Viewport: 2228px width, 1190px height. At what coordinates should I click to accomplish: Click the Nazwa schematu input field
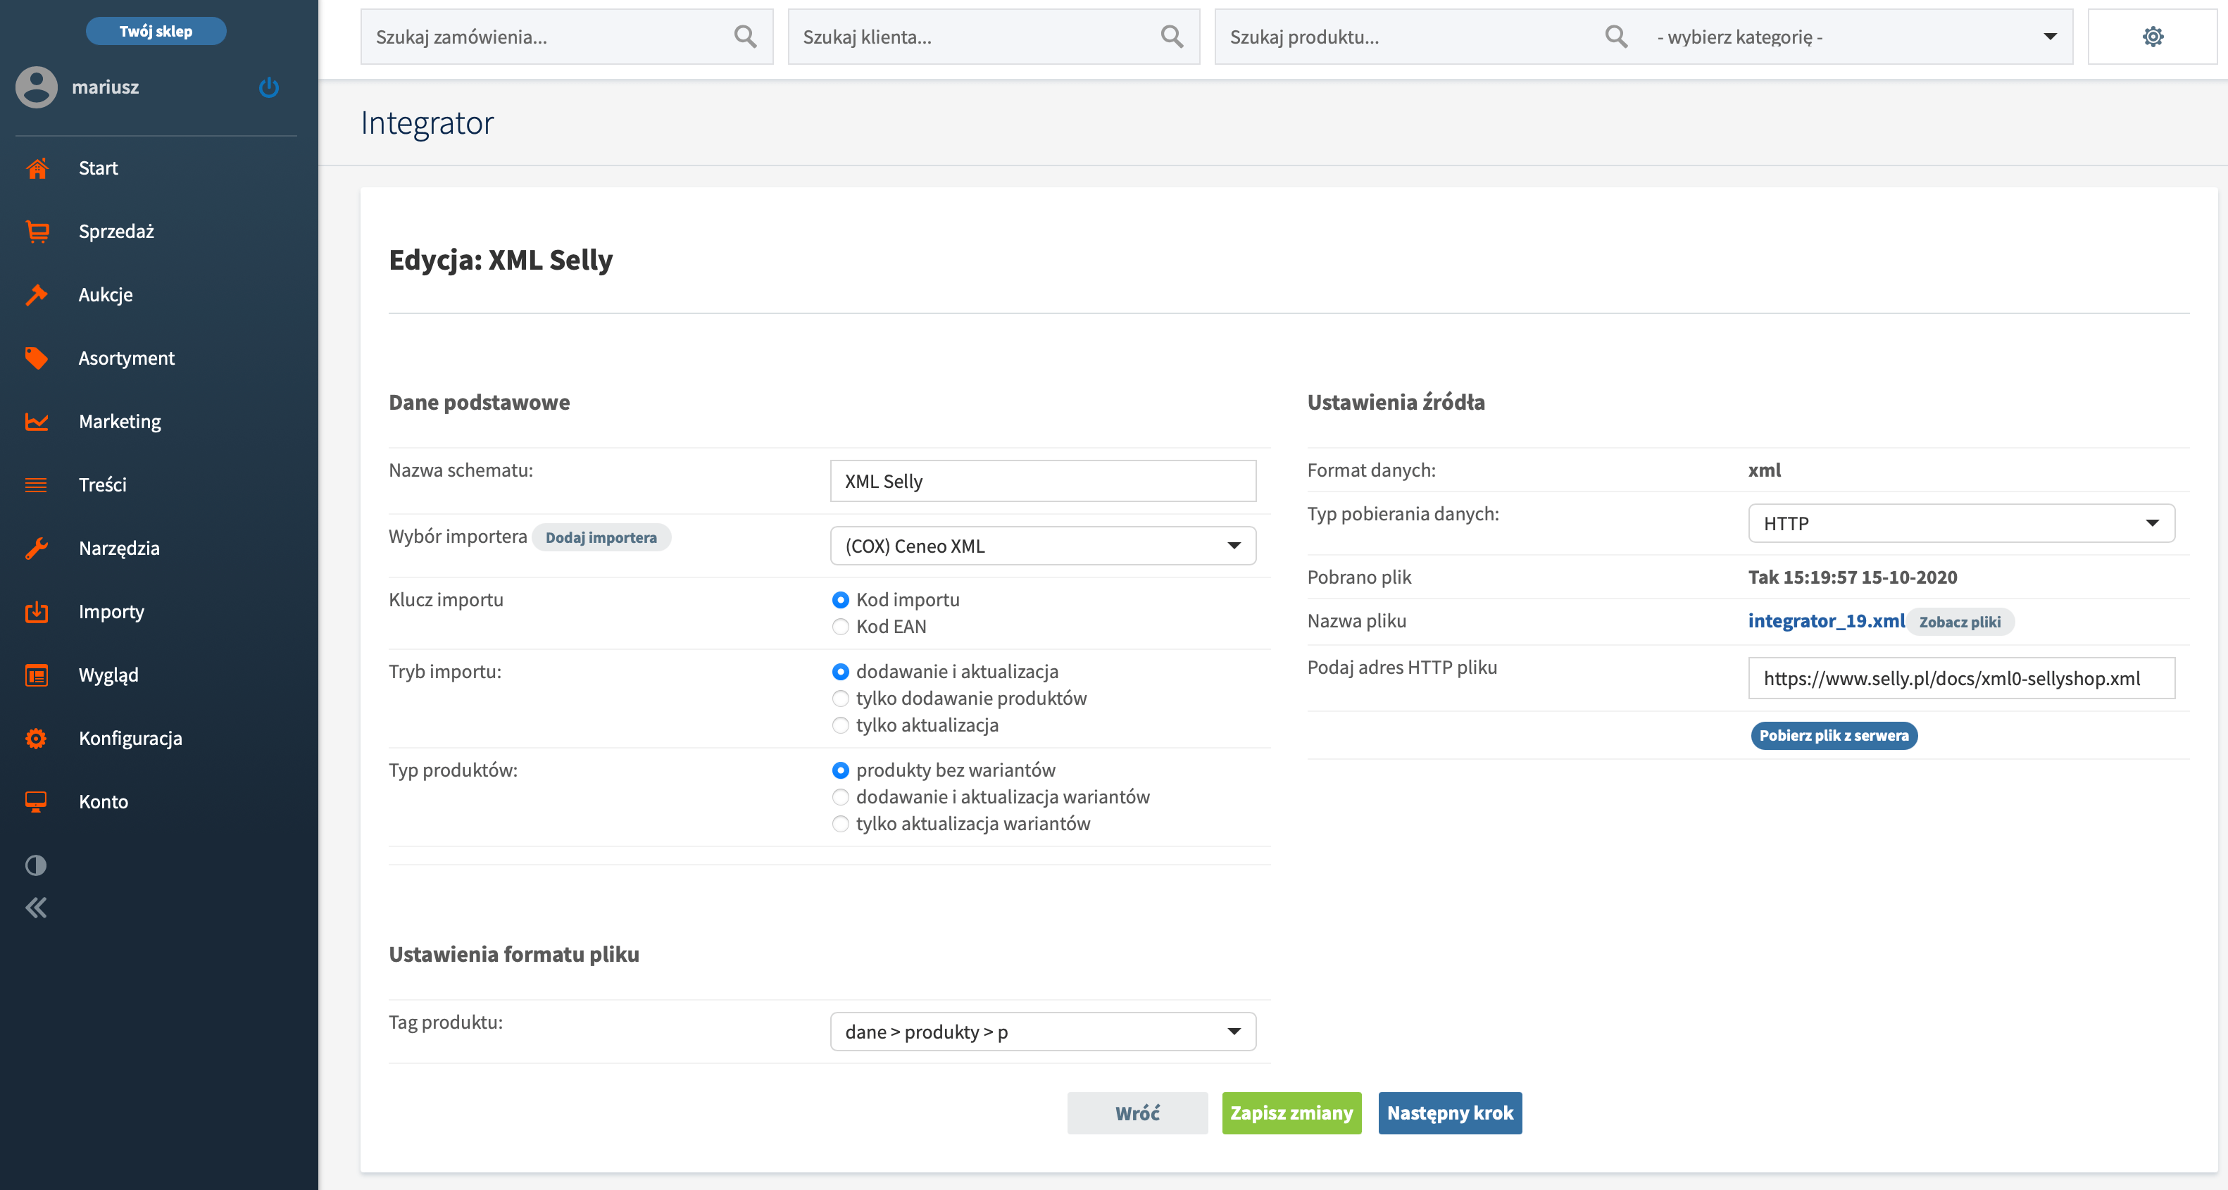tap(1043, 481)
